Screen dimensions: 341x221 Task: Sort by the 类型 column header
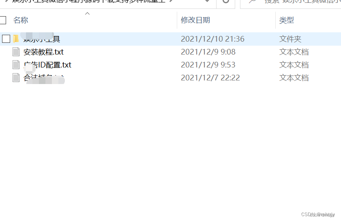point(286,20)
